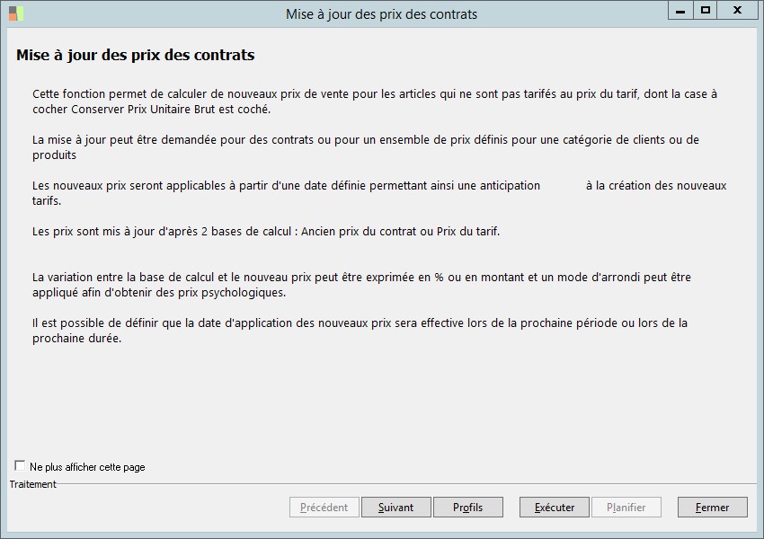Click the 'Traitement' group label
This screenshot has width=764, height=539.
click(x=33, y=484)
